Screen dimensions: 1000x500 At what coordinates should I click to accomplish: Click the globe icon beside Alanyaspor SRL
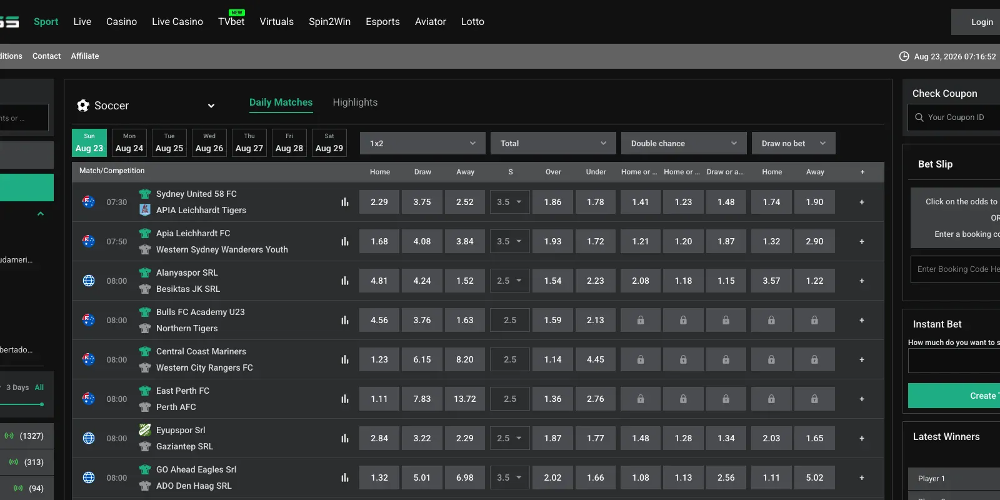tap(89, 281)
